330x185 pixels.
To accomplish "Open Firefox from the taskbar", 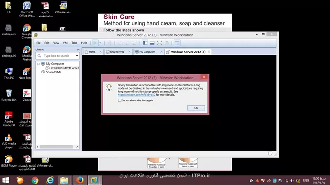I will click(x=80, y=180).
